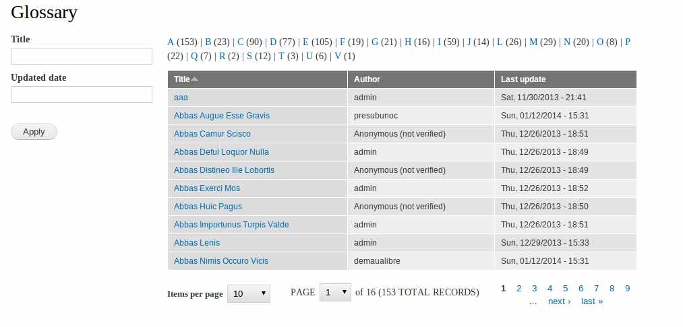Open the Abbas Augue Esse Gravis entry

point(222,116)
